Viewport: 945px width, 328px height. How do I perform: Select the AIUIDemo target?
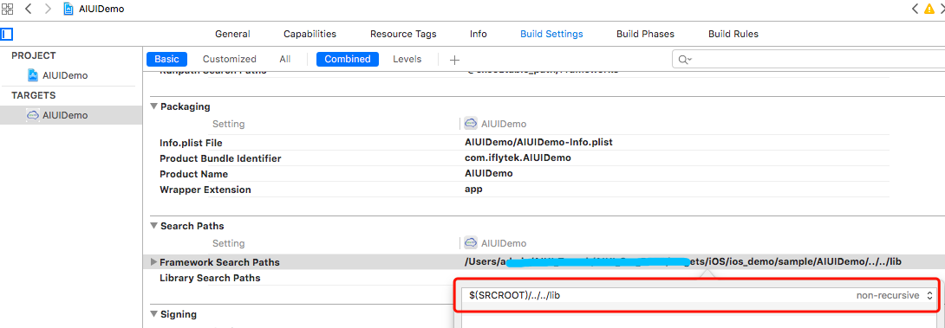pyautogui.click(x=58, y=115)
